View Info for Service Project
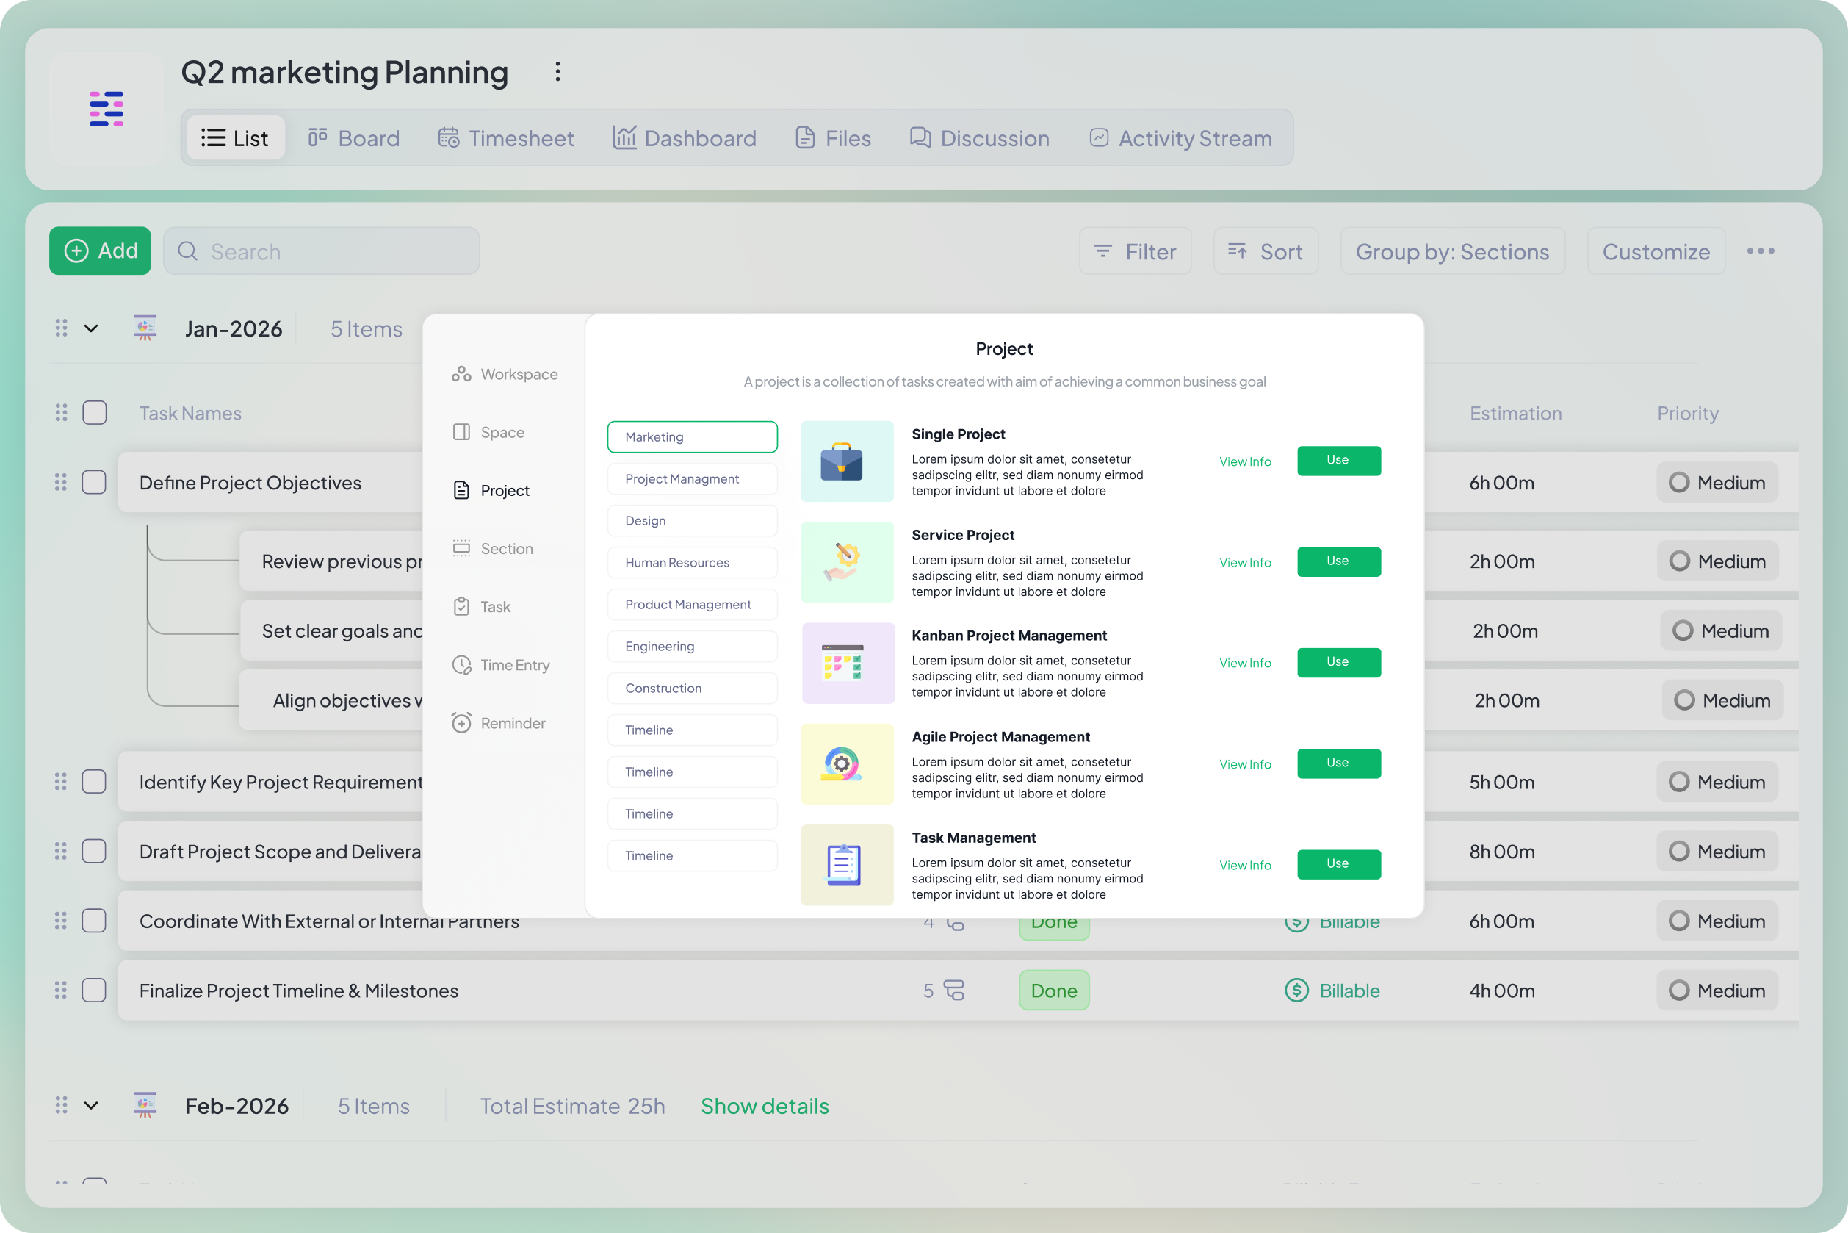The height and width of the screenshot is (1233, 1848). [x=1244, y=562]
